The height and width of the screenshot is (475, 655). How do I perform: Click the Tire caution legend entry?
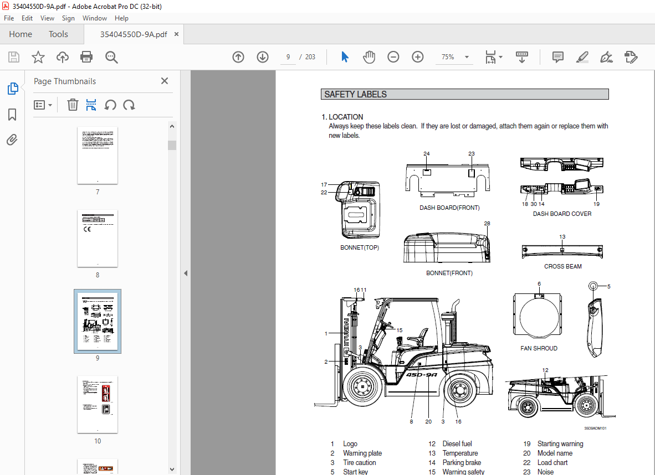359,462
